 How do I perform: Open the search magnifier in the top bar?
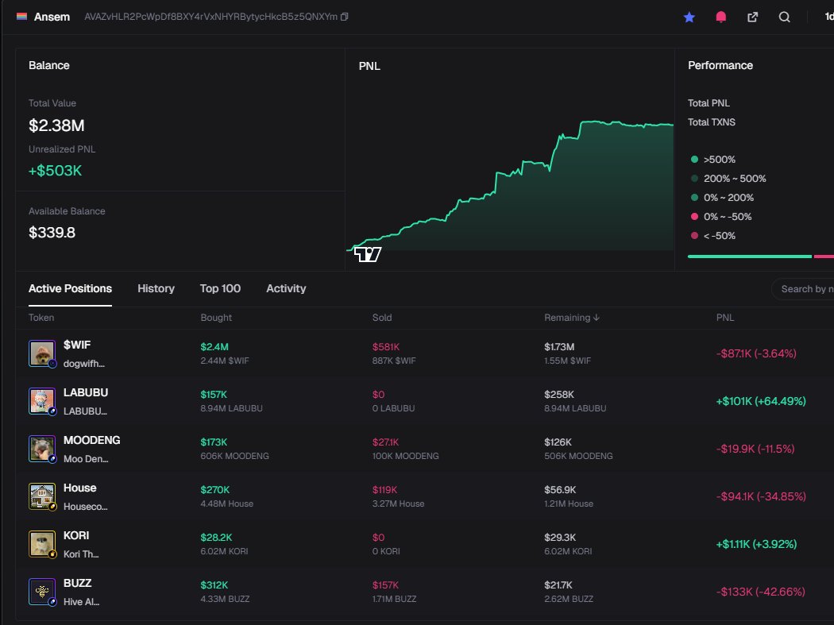pos(783,17)
